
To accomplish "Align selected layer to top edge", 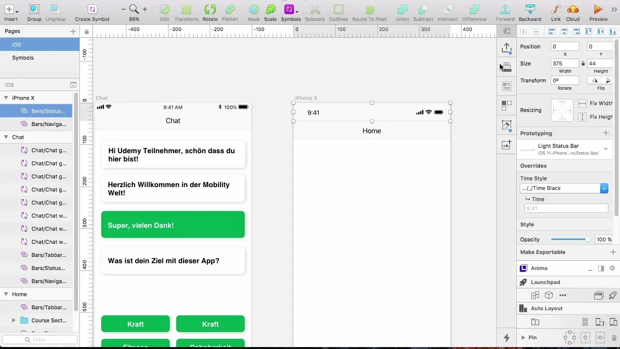I will [x=589, y=32].
